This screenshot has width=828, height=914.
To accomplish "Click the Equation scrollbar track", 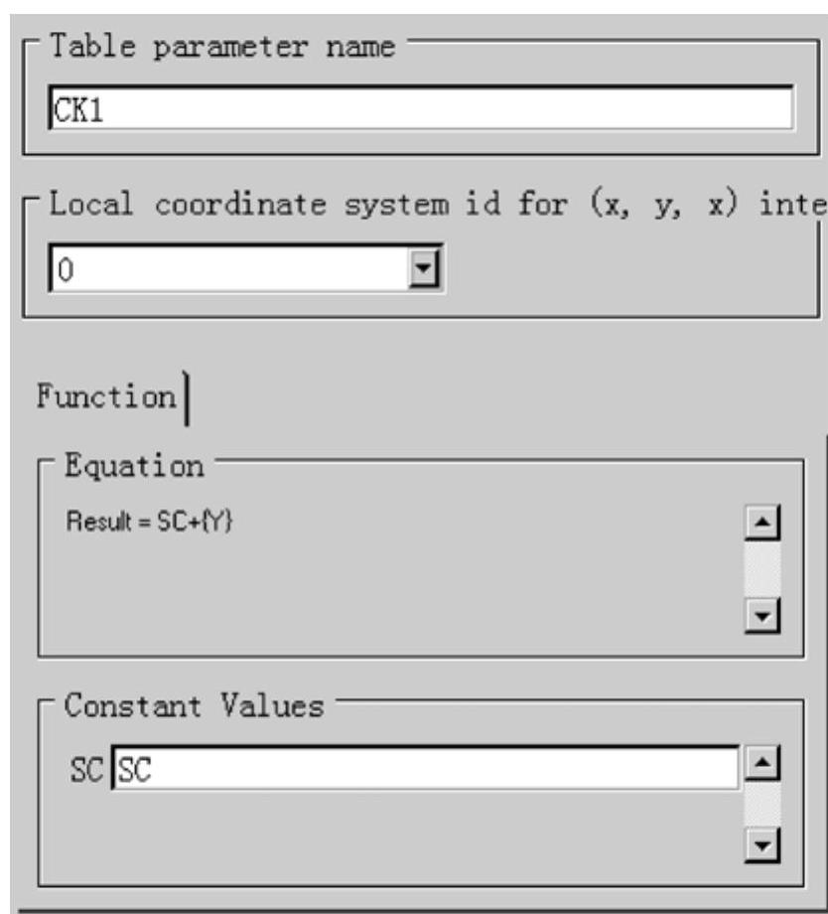I will click(x=762, y=568).
